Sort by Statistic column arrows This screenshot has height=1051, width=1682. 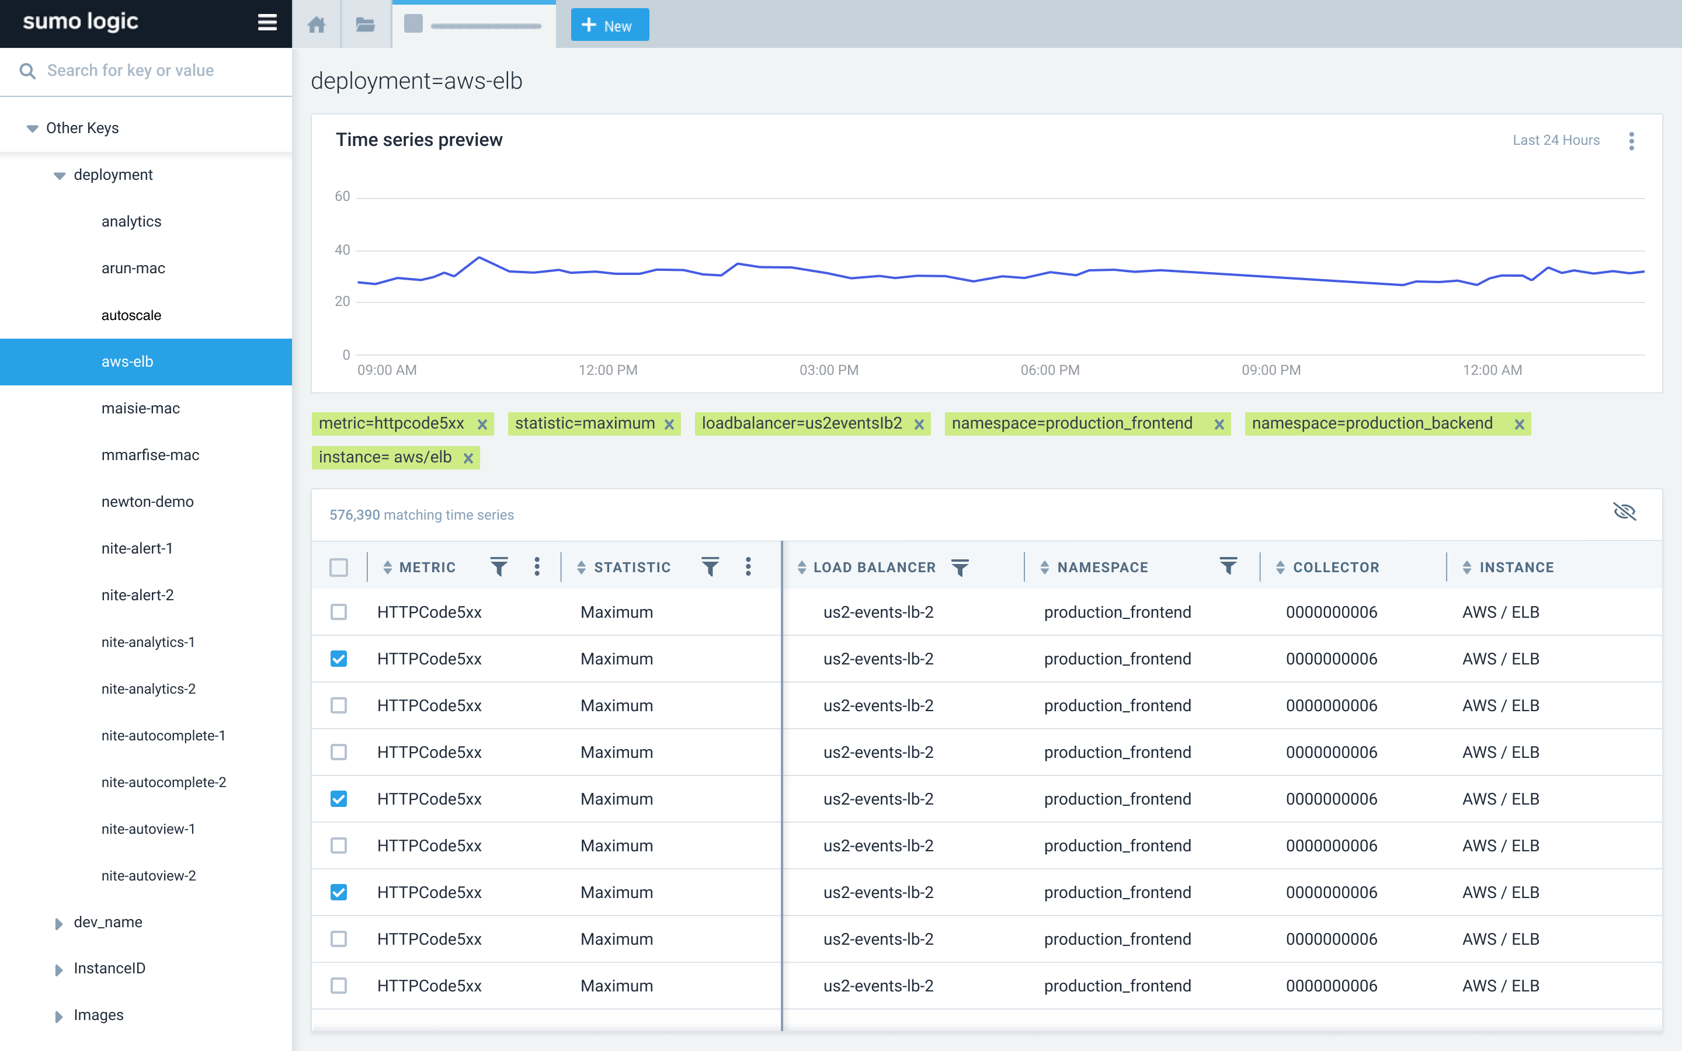581,567
